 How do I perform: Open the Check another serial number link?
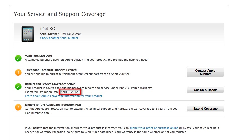59,38
